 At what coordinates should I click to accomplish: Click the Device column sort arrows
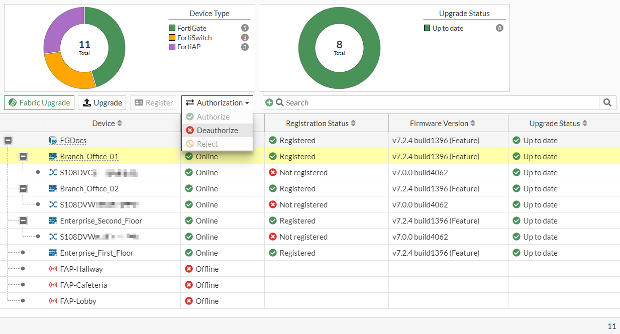pyautogui.click(x=120, y=124)
